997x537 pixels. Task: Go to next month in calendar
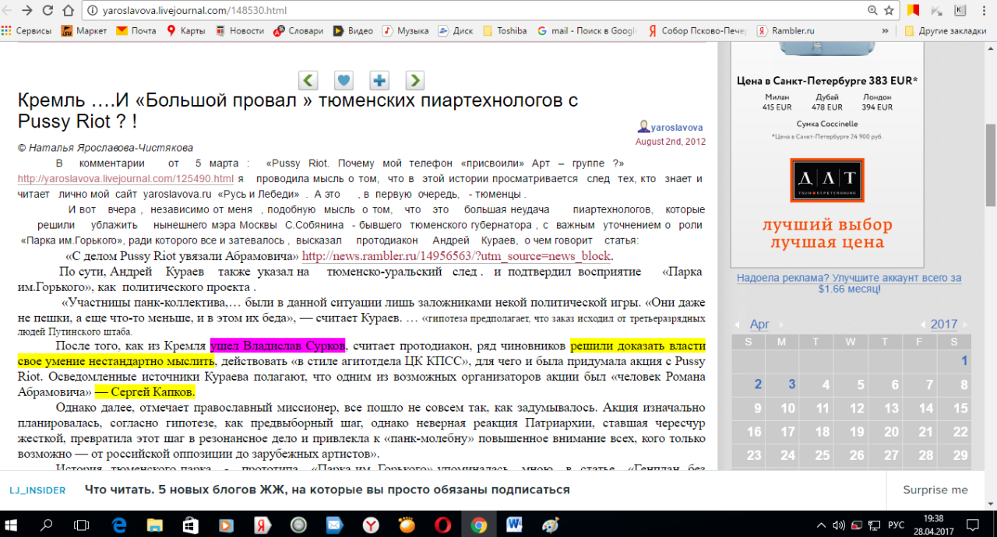[x=781, y=325]
